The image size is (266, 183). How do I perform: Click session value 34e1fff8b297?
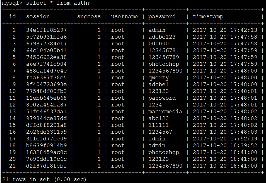[46, 30]
